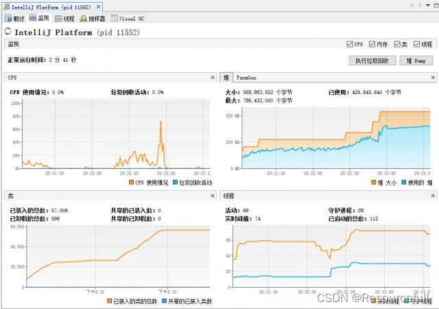
Task: Uncheck the CPU checkbox
Action: [349, 44]
